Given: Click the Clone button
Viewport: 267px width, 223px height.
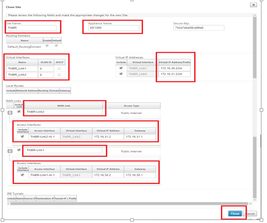Looking at the screenshot, I should [x=235, y=213].
